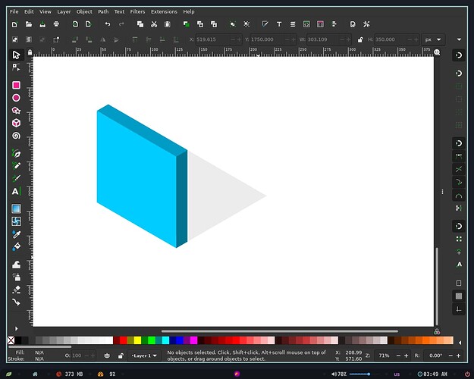Click the Cut scissors icon
The height and width of the screenshot is (379, 474).
[154, 24]
